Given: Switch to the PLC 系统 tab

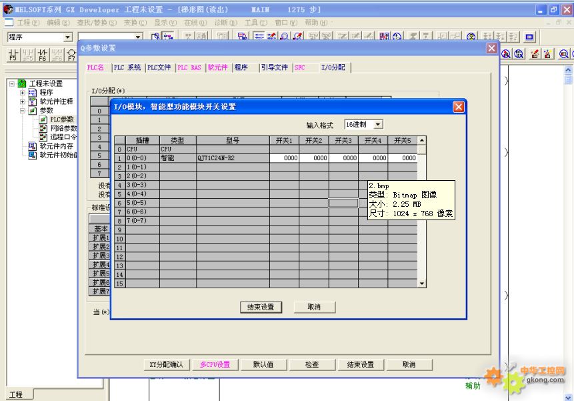Looking at the screenshot, I should (127, 67).
